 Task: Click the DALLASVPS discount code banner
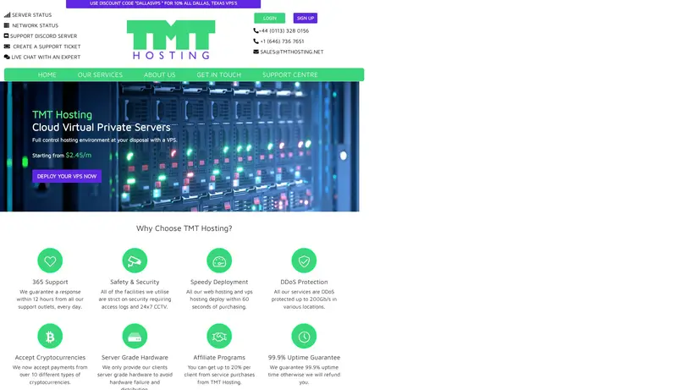tap(163, 3)
